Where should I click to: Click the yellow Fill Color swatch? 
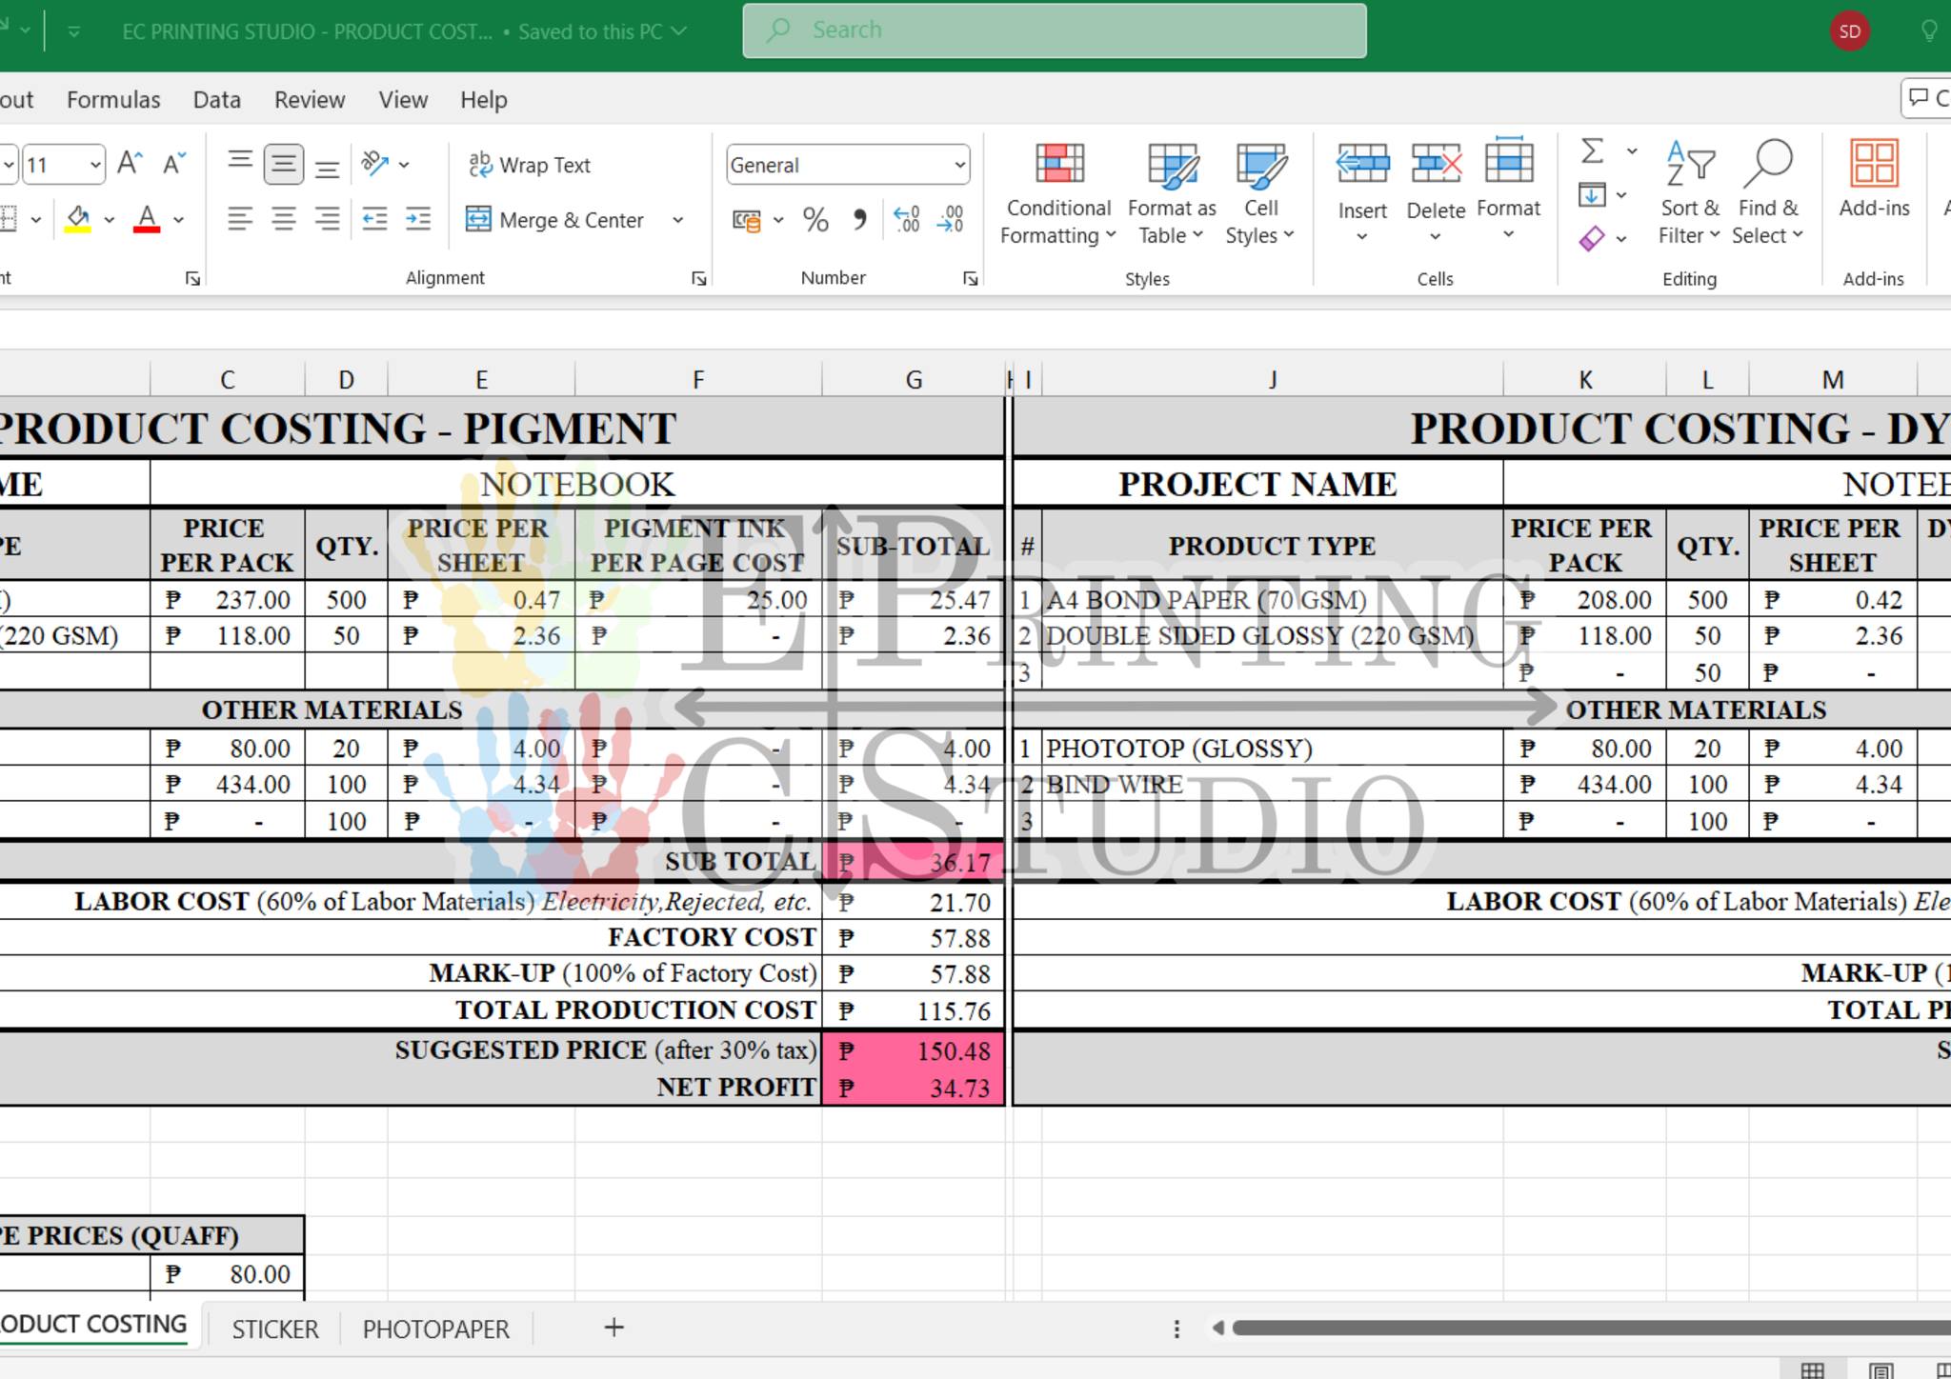click(78, 220)
